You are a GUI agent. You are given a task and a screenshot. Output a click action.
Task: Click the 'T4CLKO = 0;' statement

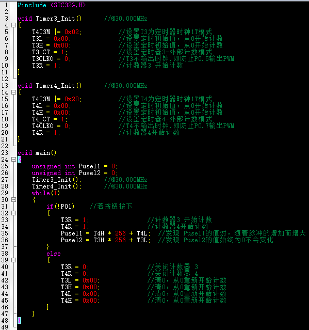coord(52,126)
